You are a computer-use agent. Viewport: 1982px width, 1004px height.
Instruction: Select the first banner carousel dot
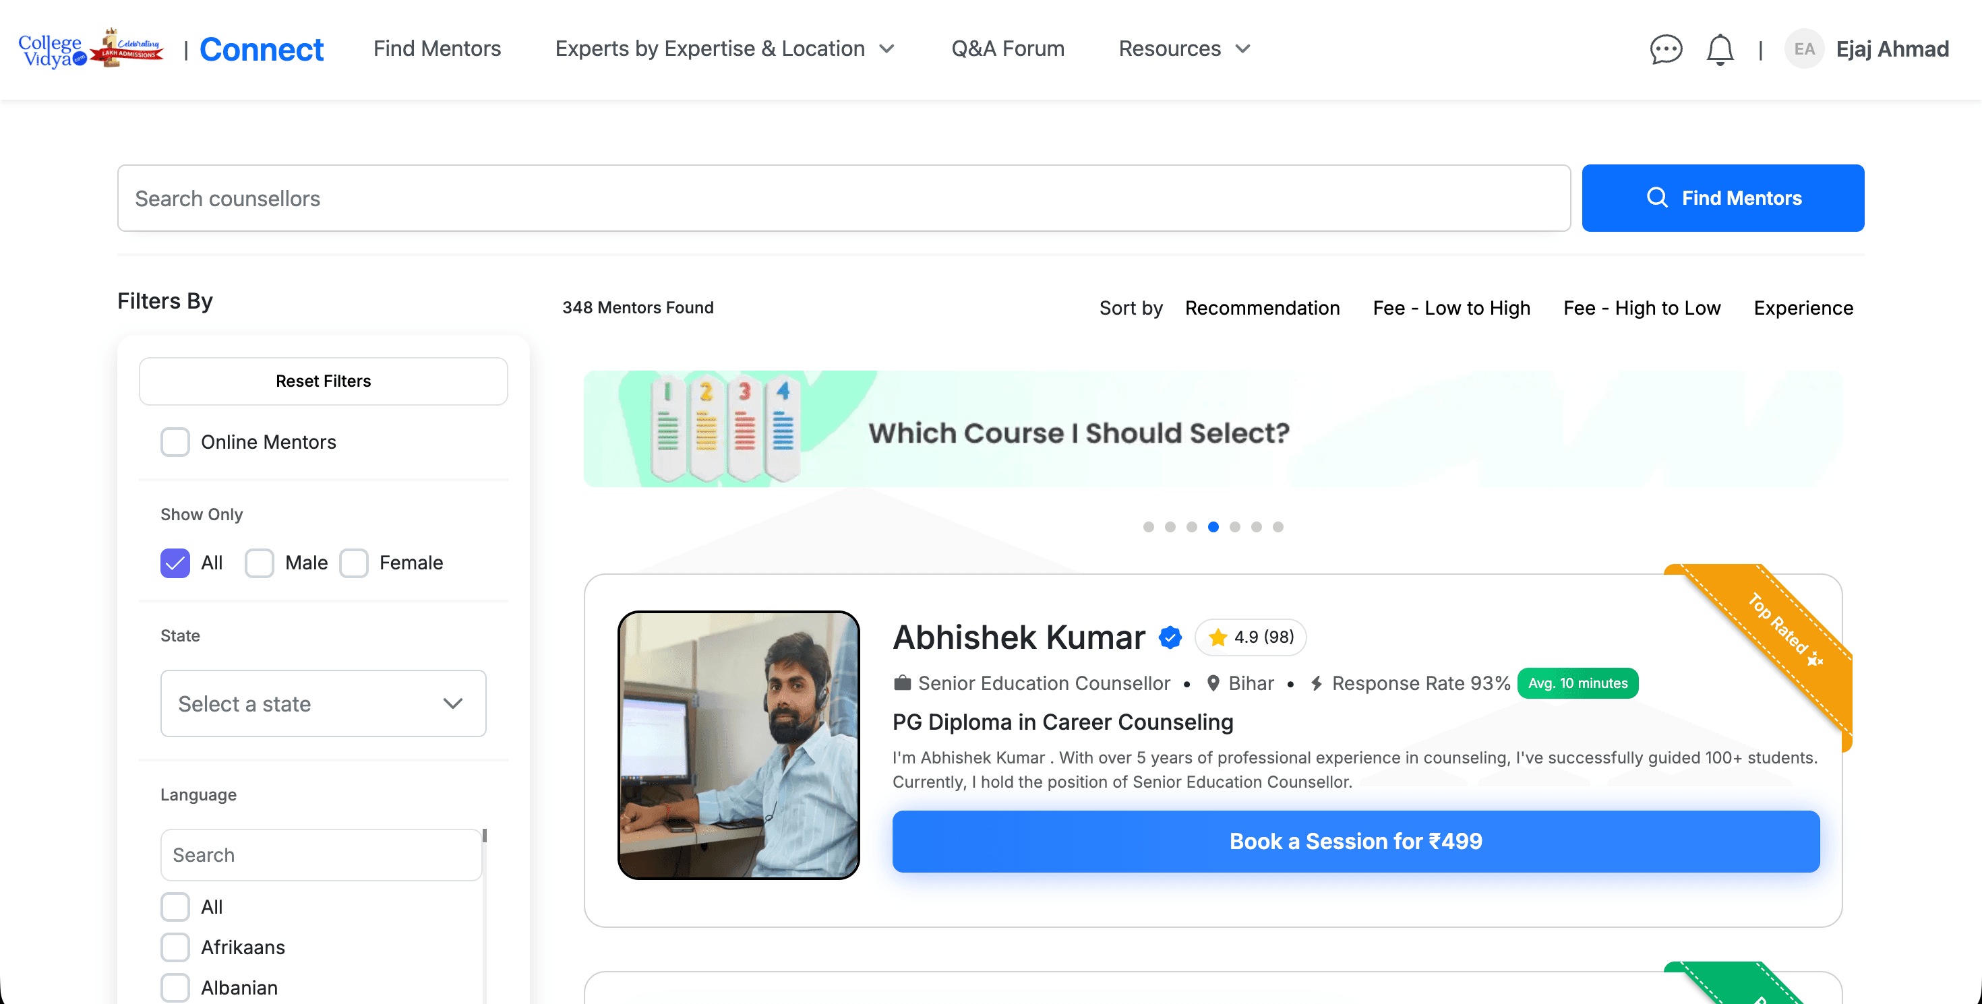(x=1148, y=527)
